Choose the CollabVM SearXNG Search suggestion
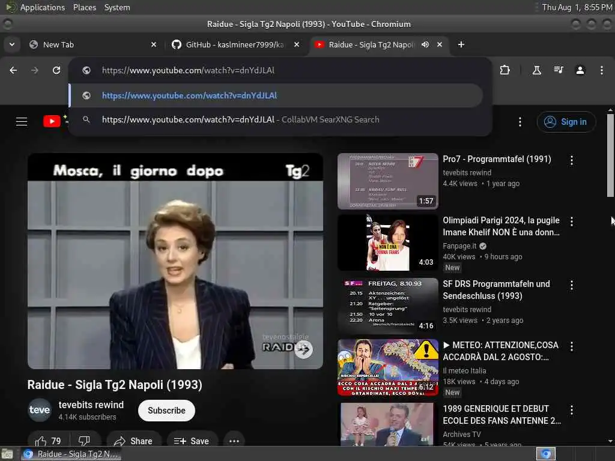The width and height of the screenshot is (615, 461). [x=276, y=119]
